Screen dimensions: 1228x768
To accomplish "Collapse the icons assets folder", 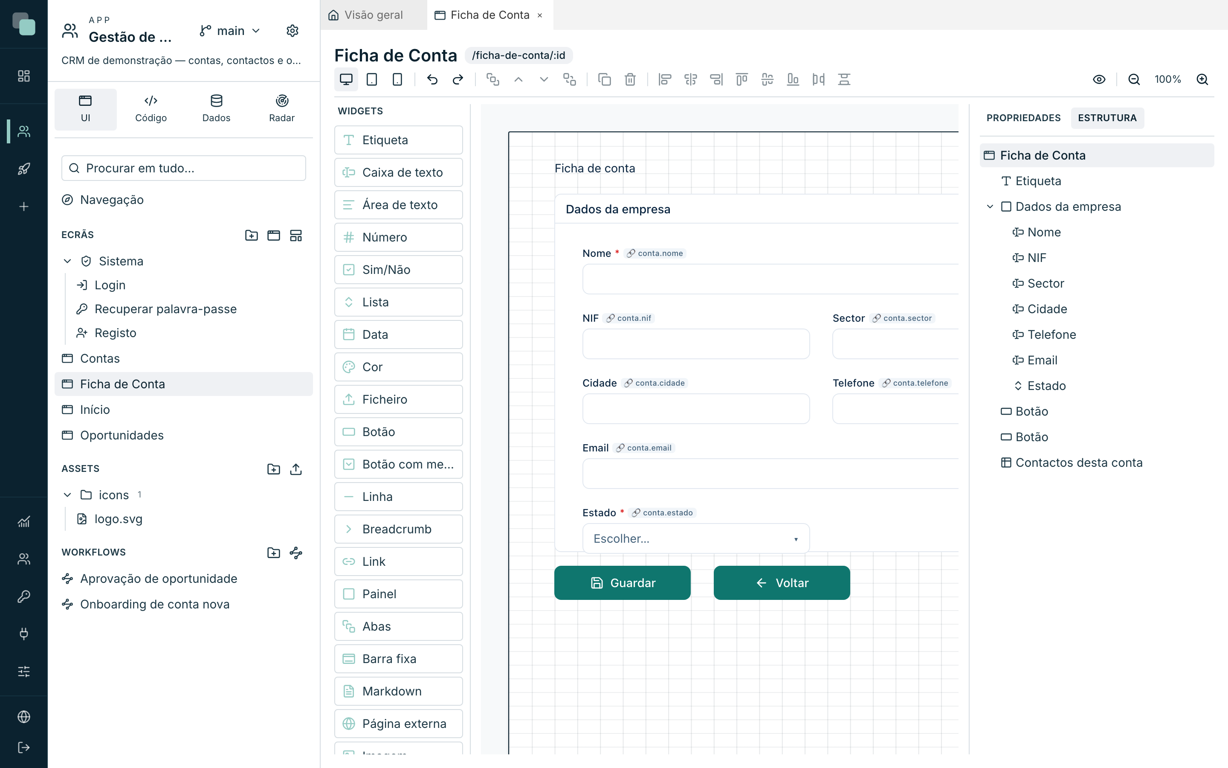I will (x=67, y=495).
